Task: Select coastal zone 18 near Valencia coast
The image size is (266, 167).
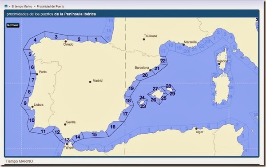Action: [x=128, y=101]
